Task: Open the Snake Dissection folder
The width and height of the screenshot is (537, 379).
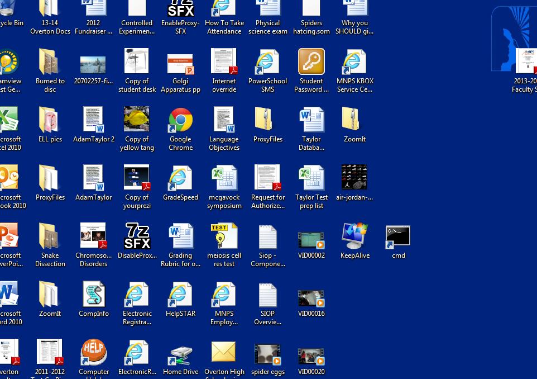Action: [x=50, y=235]
